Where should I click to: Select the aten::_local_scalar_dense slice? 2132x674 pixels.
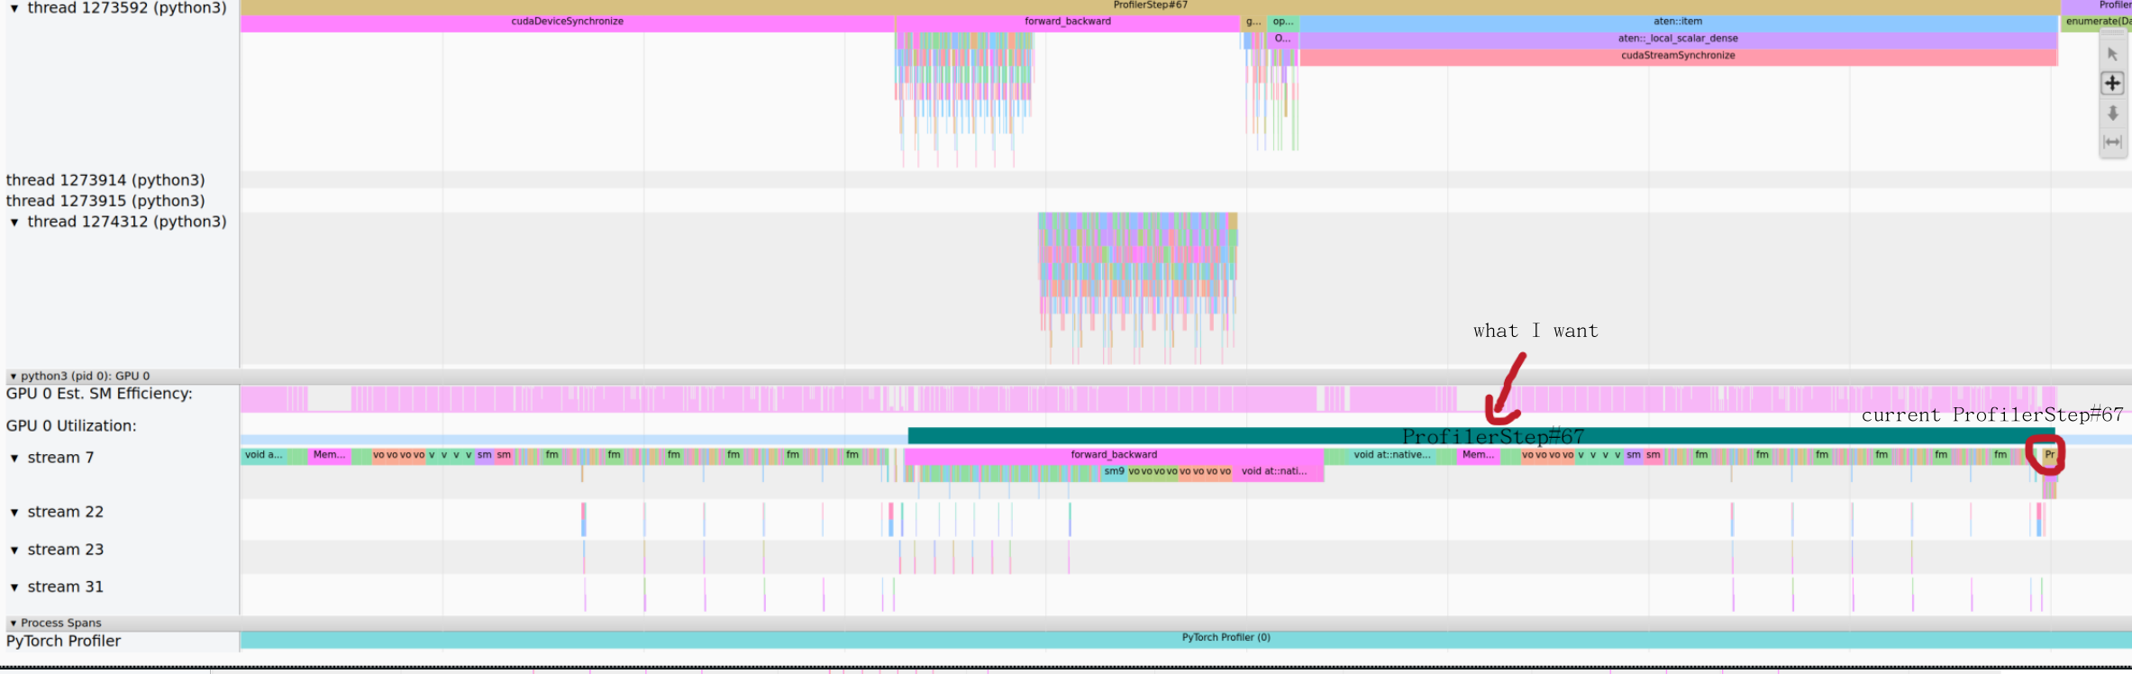[x=1677, y=39]
